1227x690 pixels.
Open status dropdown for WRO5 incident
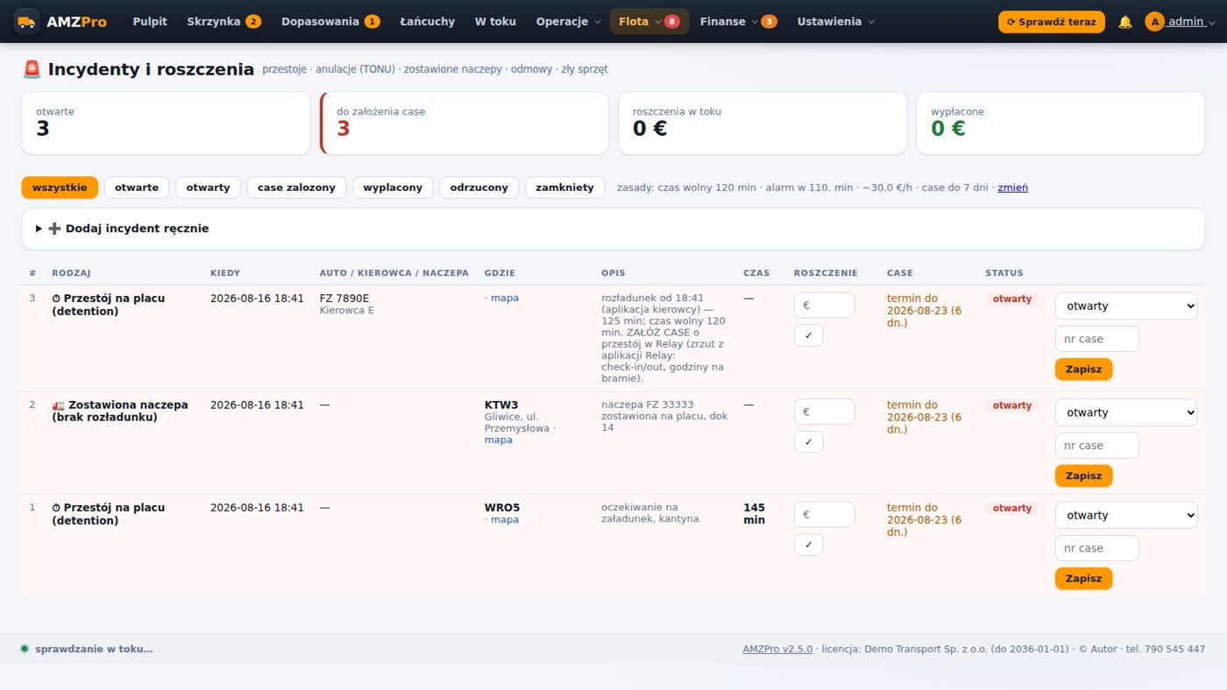pyautogui.click(x=1126, y=515)
